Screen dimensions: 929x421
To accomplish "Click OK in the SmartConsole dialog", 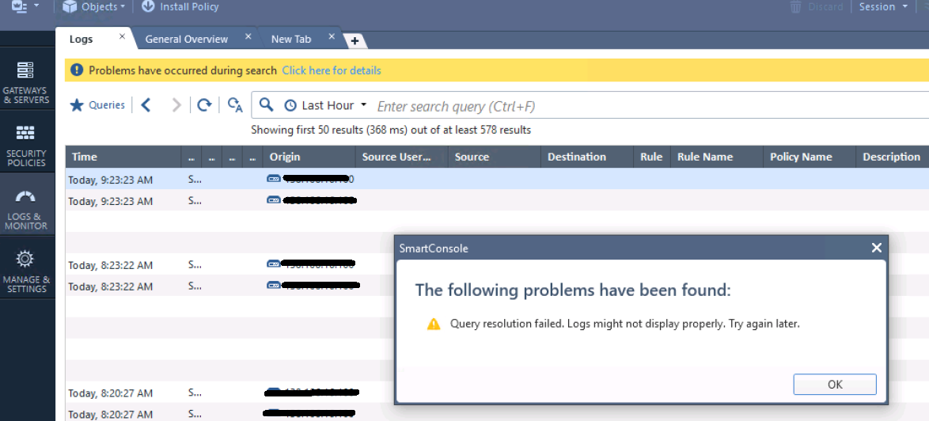I will (835, 385).
